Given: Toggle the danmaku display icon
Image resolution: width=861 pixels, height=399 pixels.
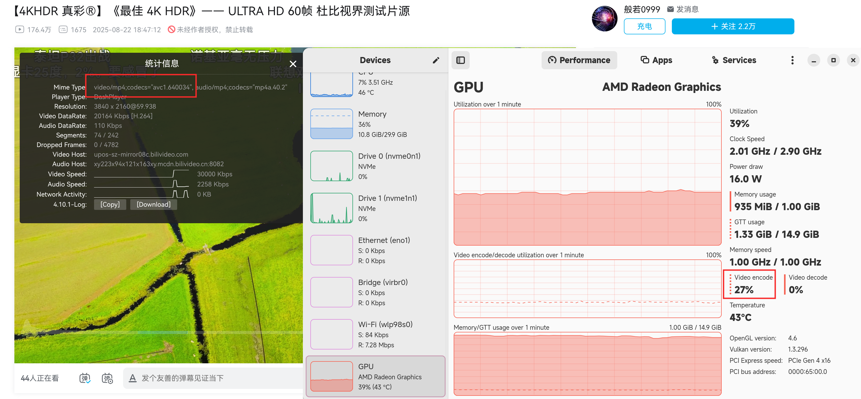Looking at the screenshot, I should 84,378.
